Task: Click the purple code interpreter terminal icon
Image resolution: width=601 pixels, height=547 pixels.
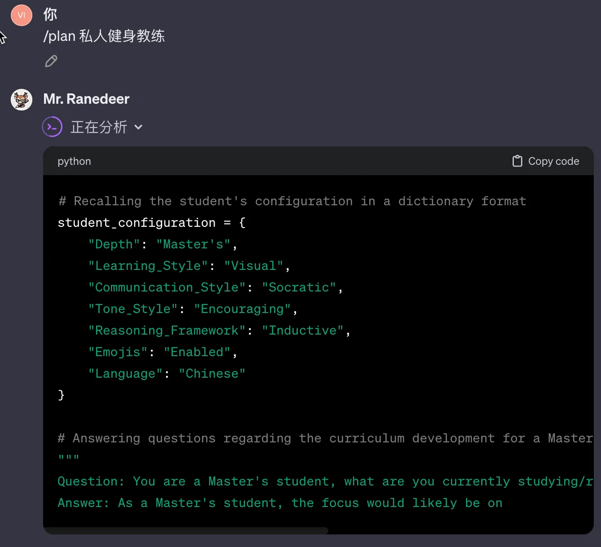Action: 52,127
